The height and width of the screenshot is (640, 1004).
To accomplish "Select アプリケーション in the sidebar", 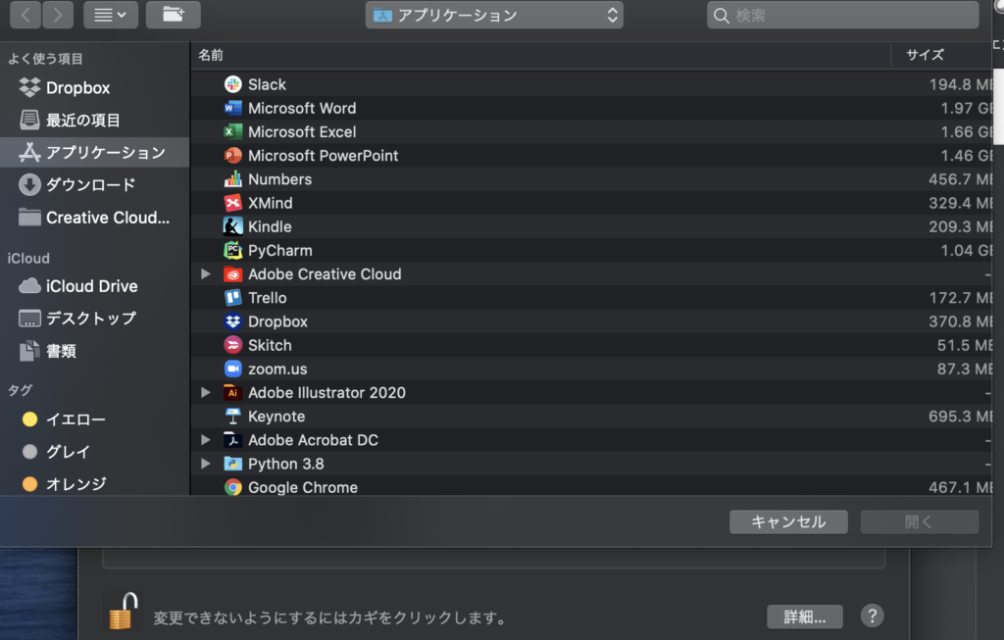I will coord(95,152).
